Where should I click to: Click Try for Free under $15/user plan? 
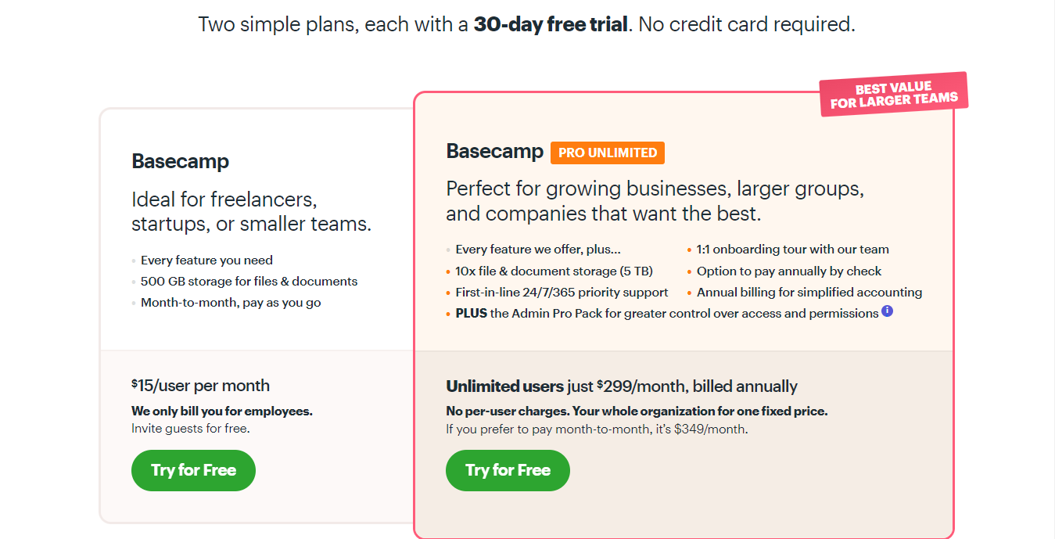193,470
